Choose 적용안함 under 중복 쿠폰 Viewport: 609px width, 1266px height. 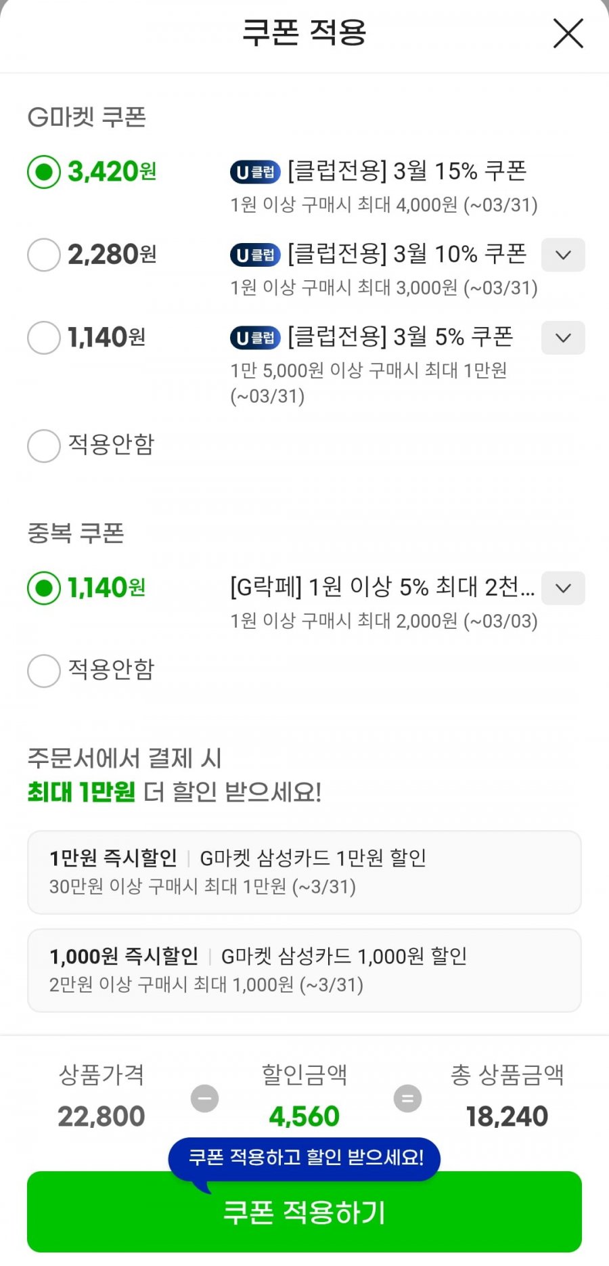[44, 670]
